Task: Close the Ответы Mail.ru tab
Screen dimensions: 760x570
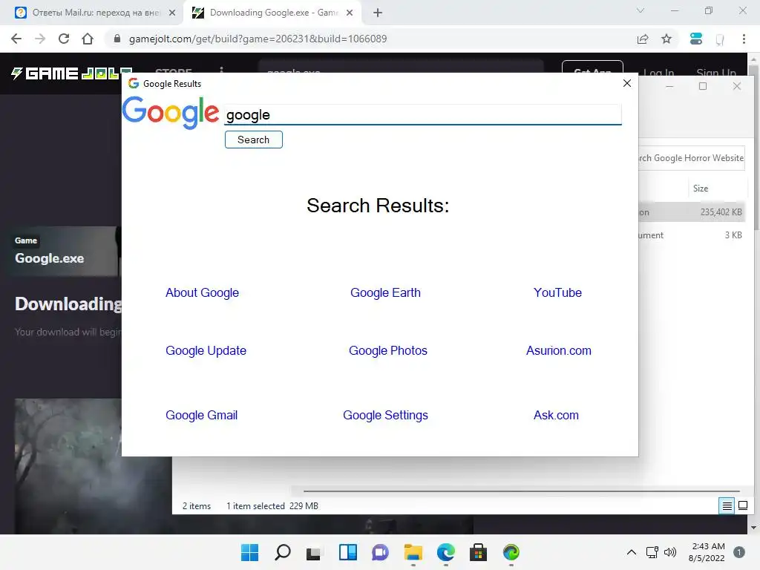Action: coord(172,13)
